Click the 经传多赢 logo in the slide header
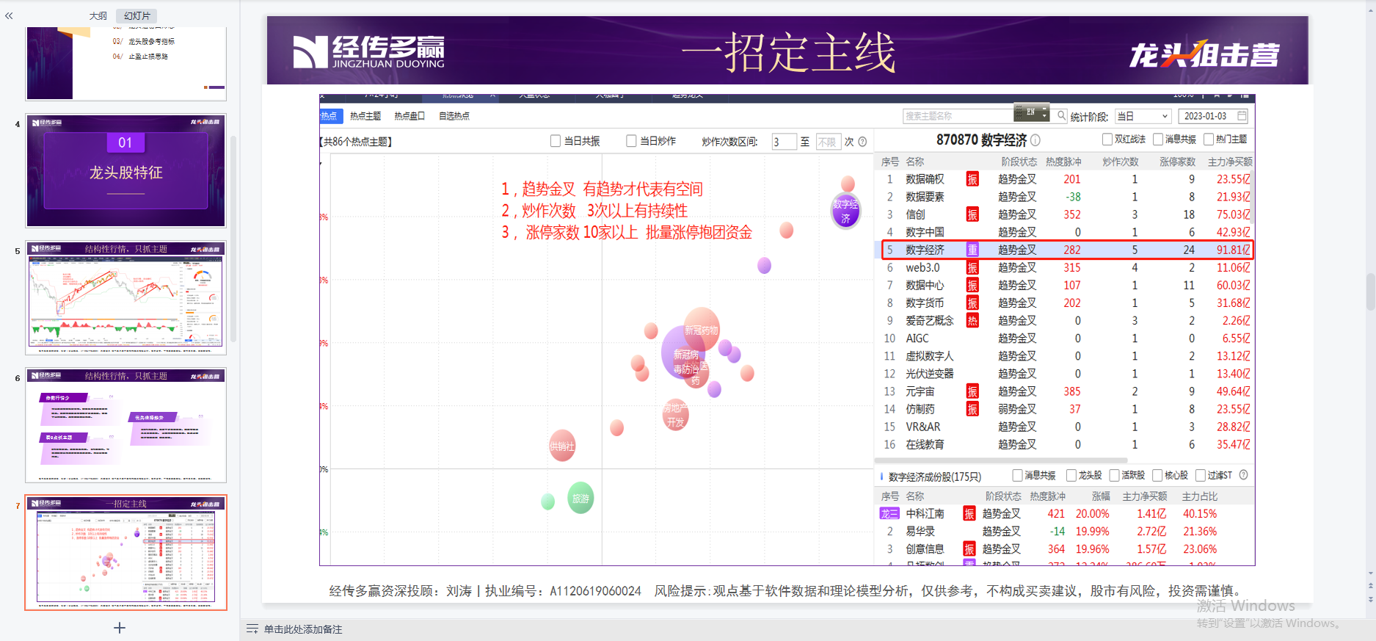 point(369,52)
